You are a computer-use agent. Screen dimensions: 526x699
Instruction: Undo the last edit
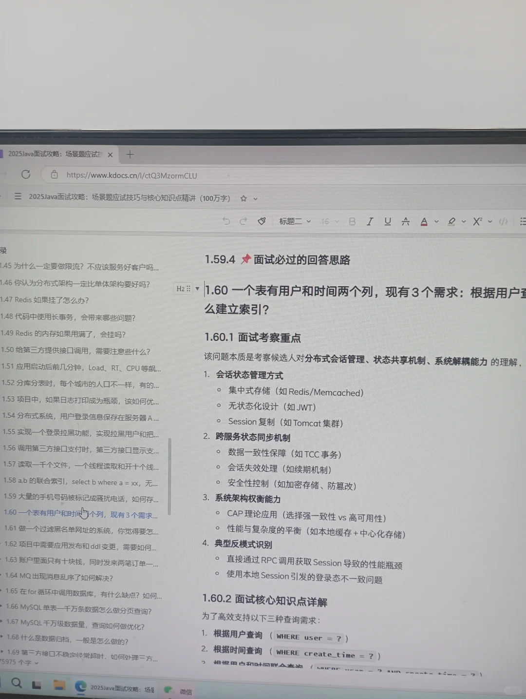(226, 221)
